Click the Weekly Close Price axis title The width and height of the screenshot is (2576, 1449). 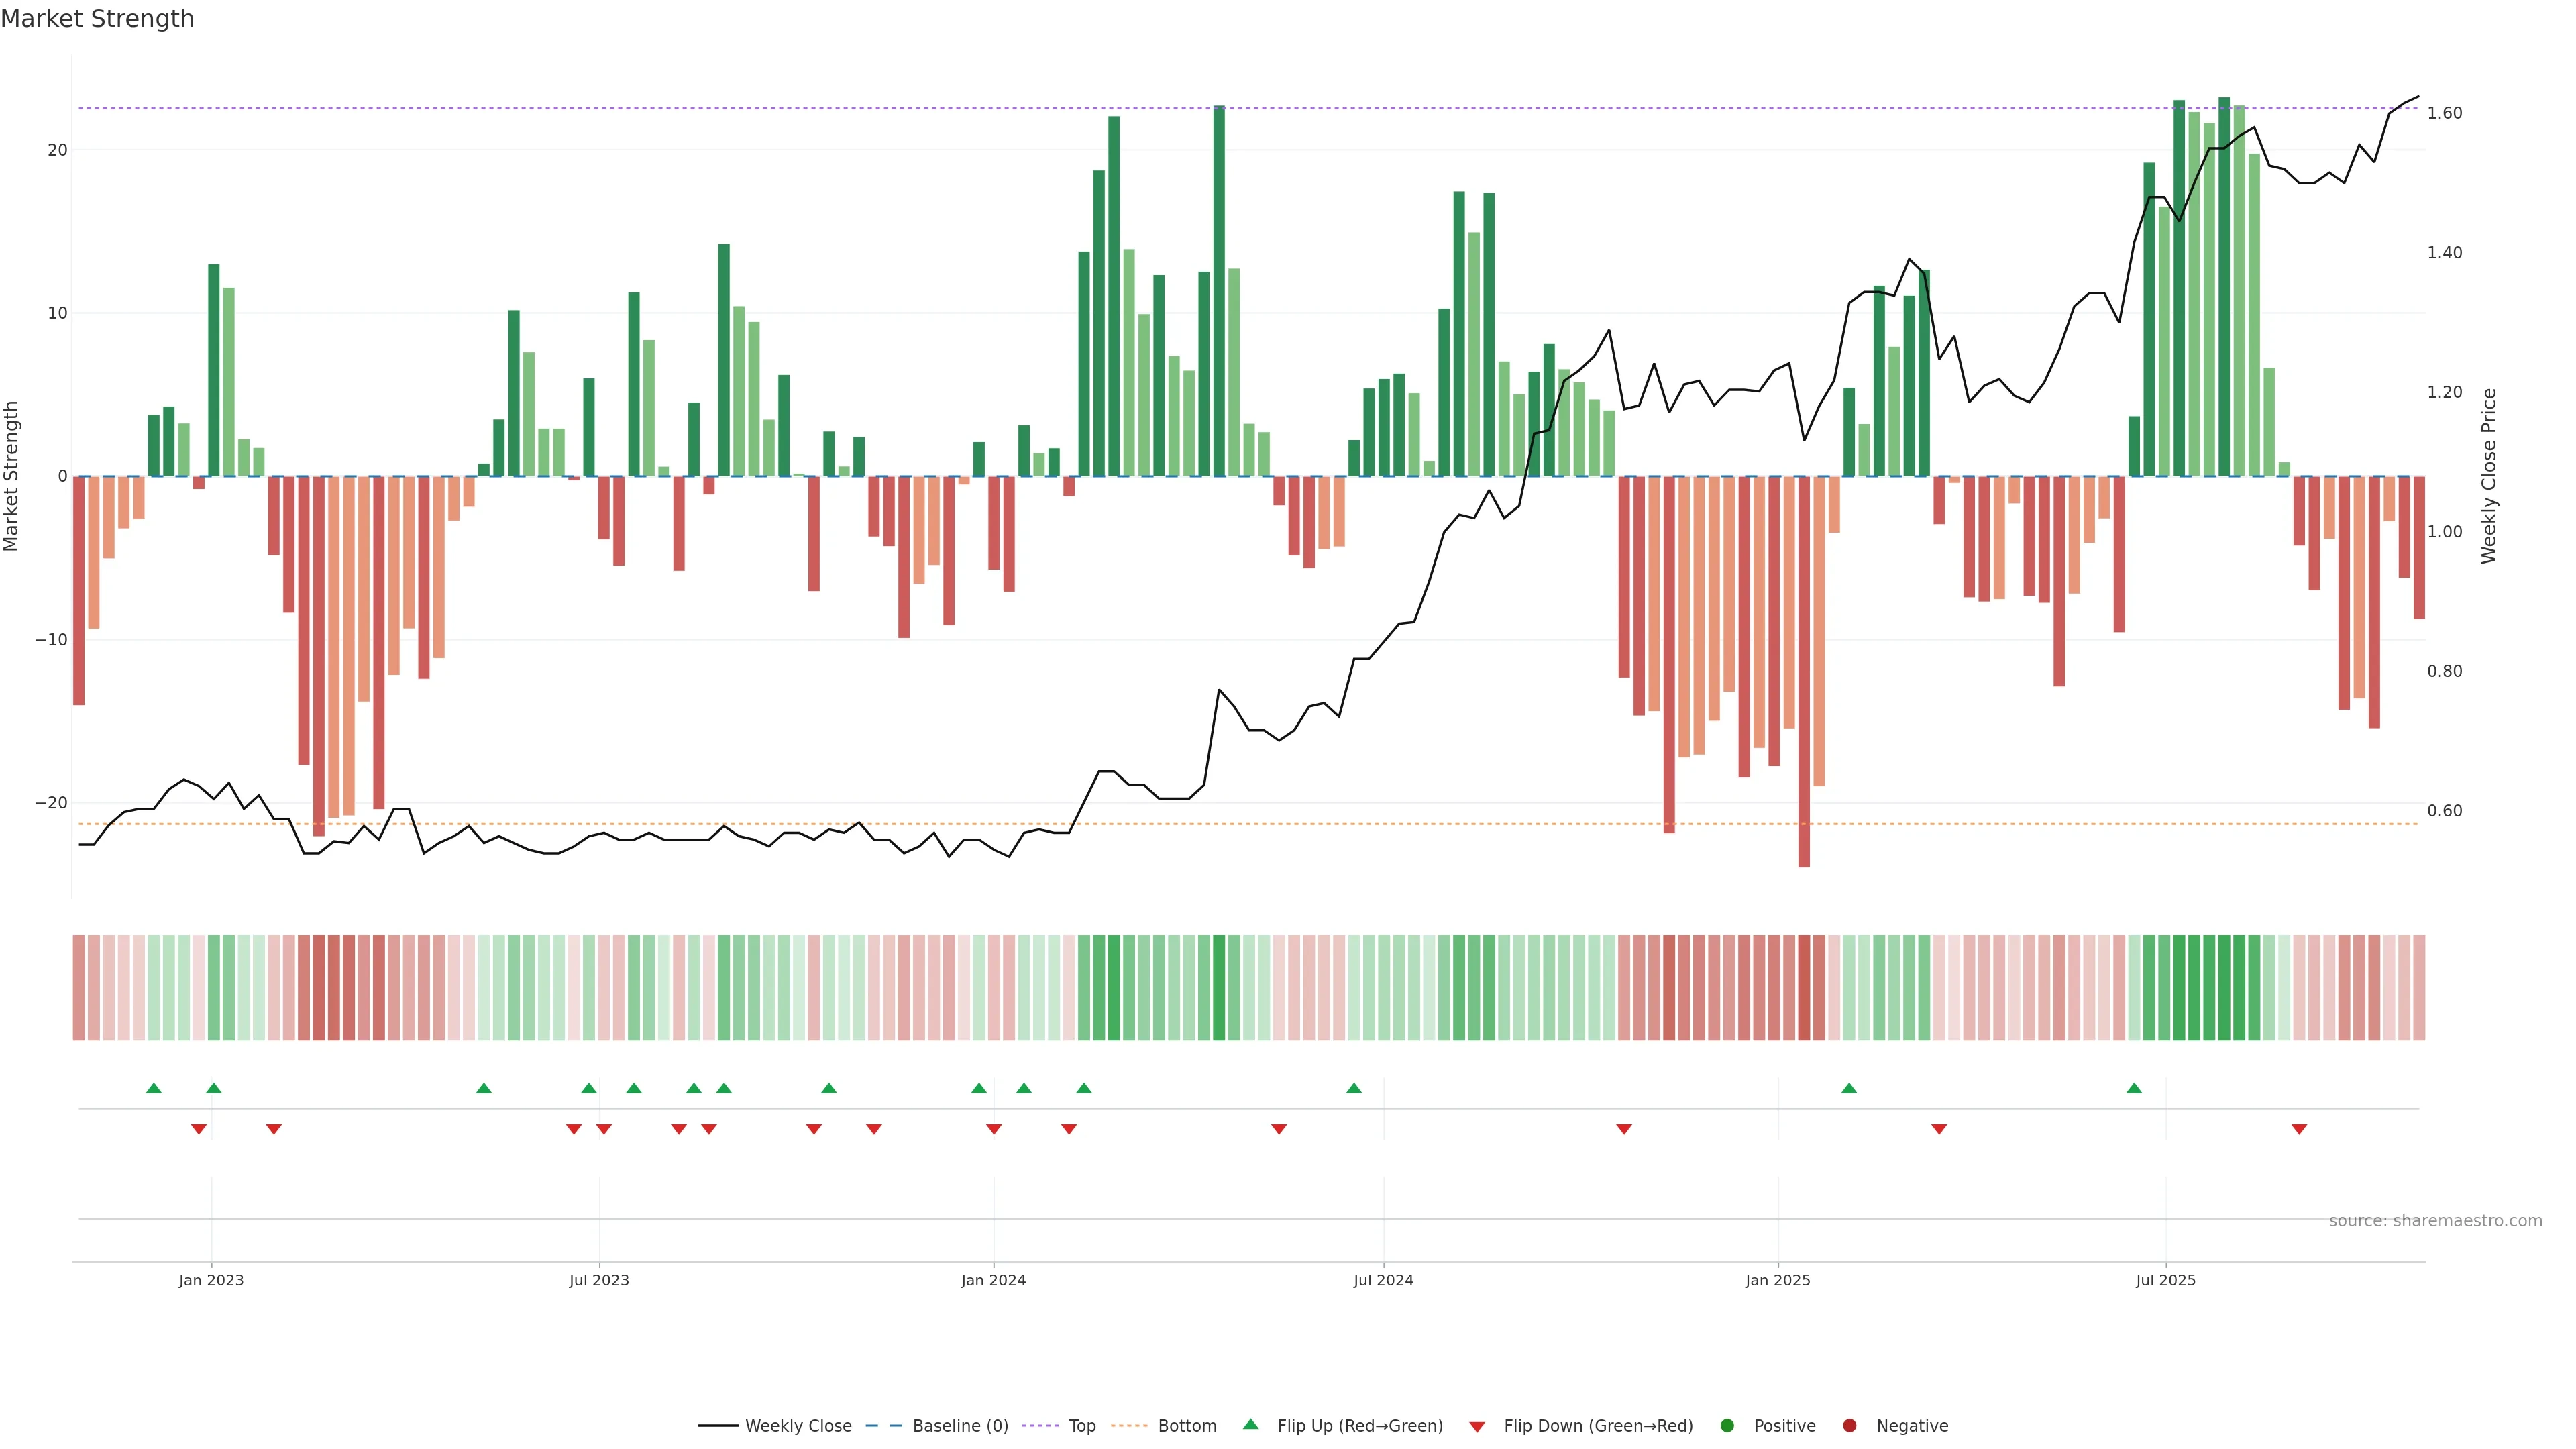[x=2489, y=476]
